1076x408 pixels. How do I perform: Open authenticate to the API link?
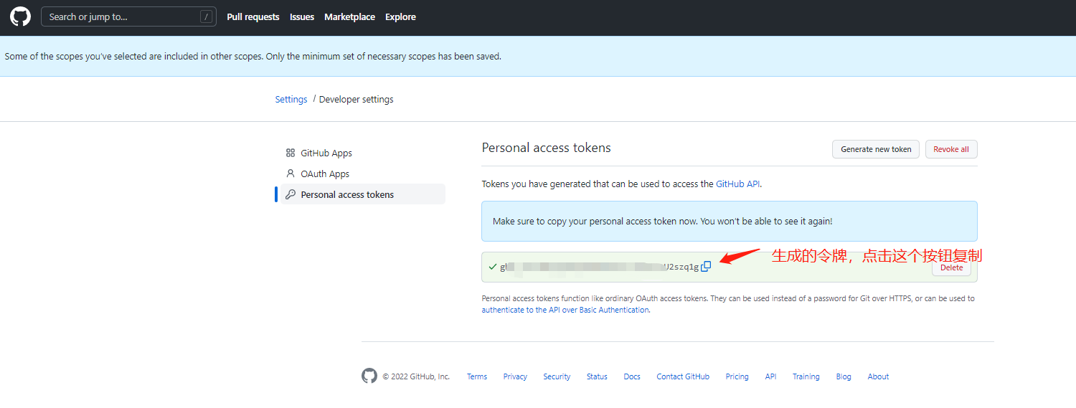(565, 310)
